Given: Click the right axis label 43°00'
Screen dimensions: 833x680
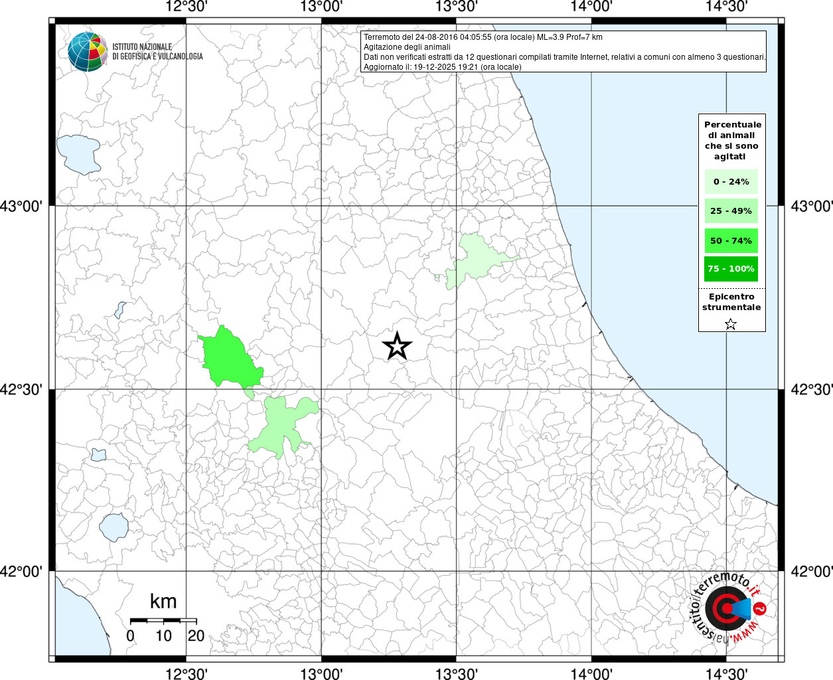Looking at the screenshot, I should pos(811,207).
